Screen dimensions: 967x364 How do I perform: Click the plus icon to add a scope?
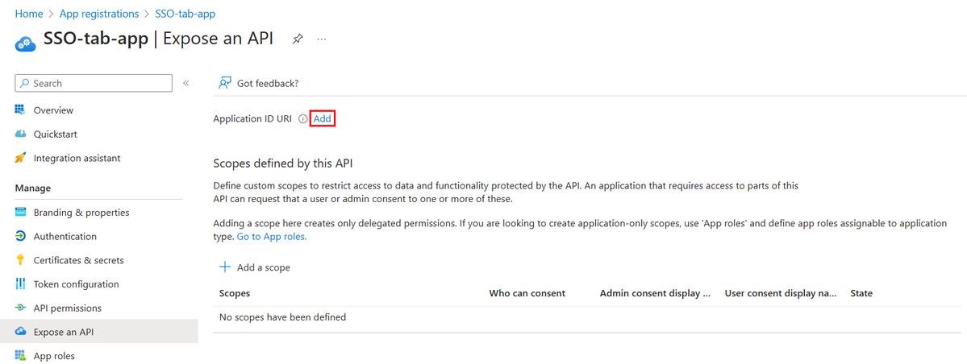tap(225, 267)
